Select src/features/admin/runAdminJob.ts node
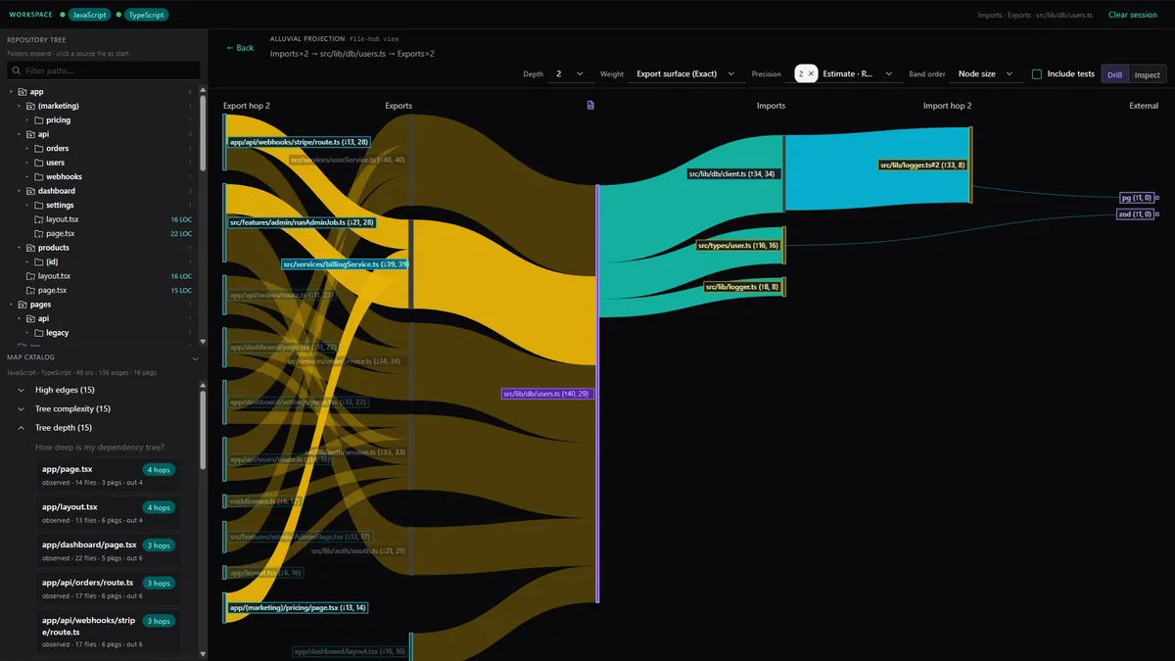Image resolution: width=1175 pixels, height=661 pixels. pyautogui.click(x=304, y=222)
